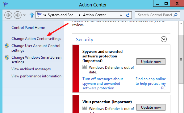Click the vertical scrollbar thumb
The image size is (184, 113).
click(x=181, y=59)
